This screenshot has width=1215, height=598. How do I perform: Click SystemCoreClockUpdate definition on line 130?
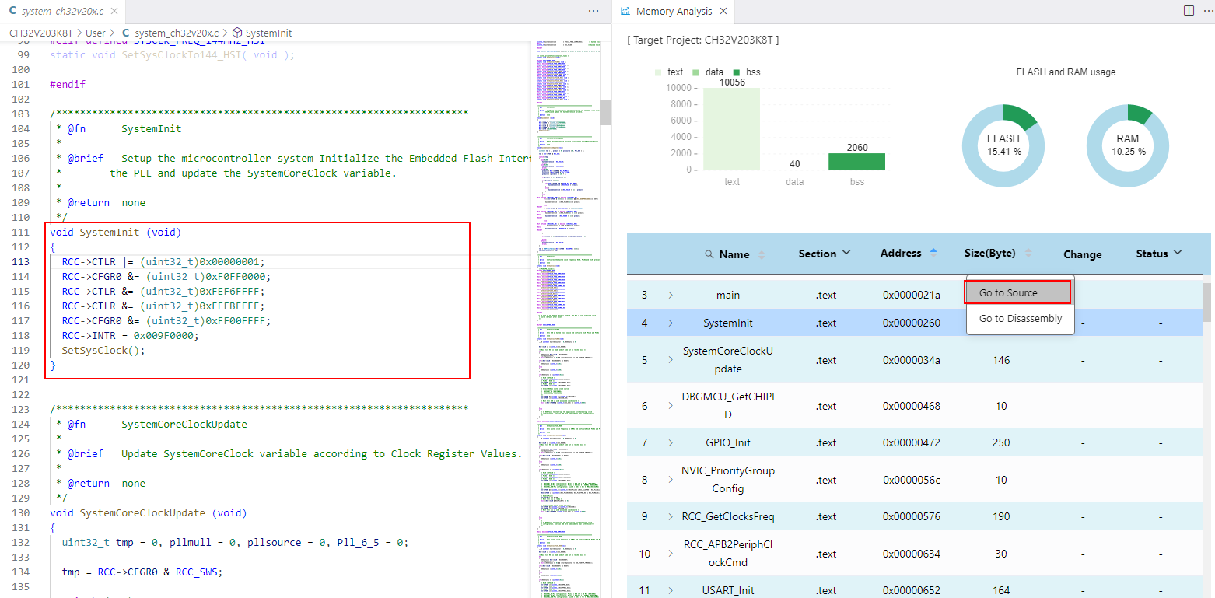[x=142, y=512]
